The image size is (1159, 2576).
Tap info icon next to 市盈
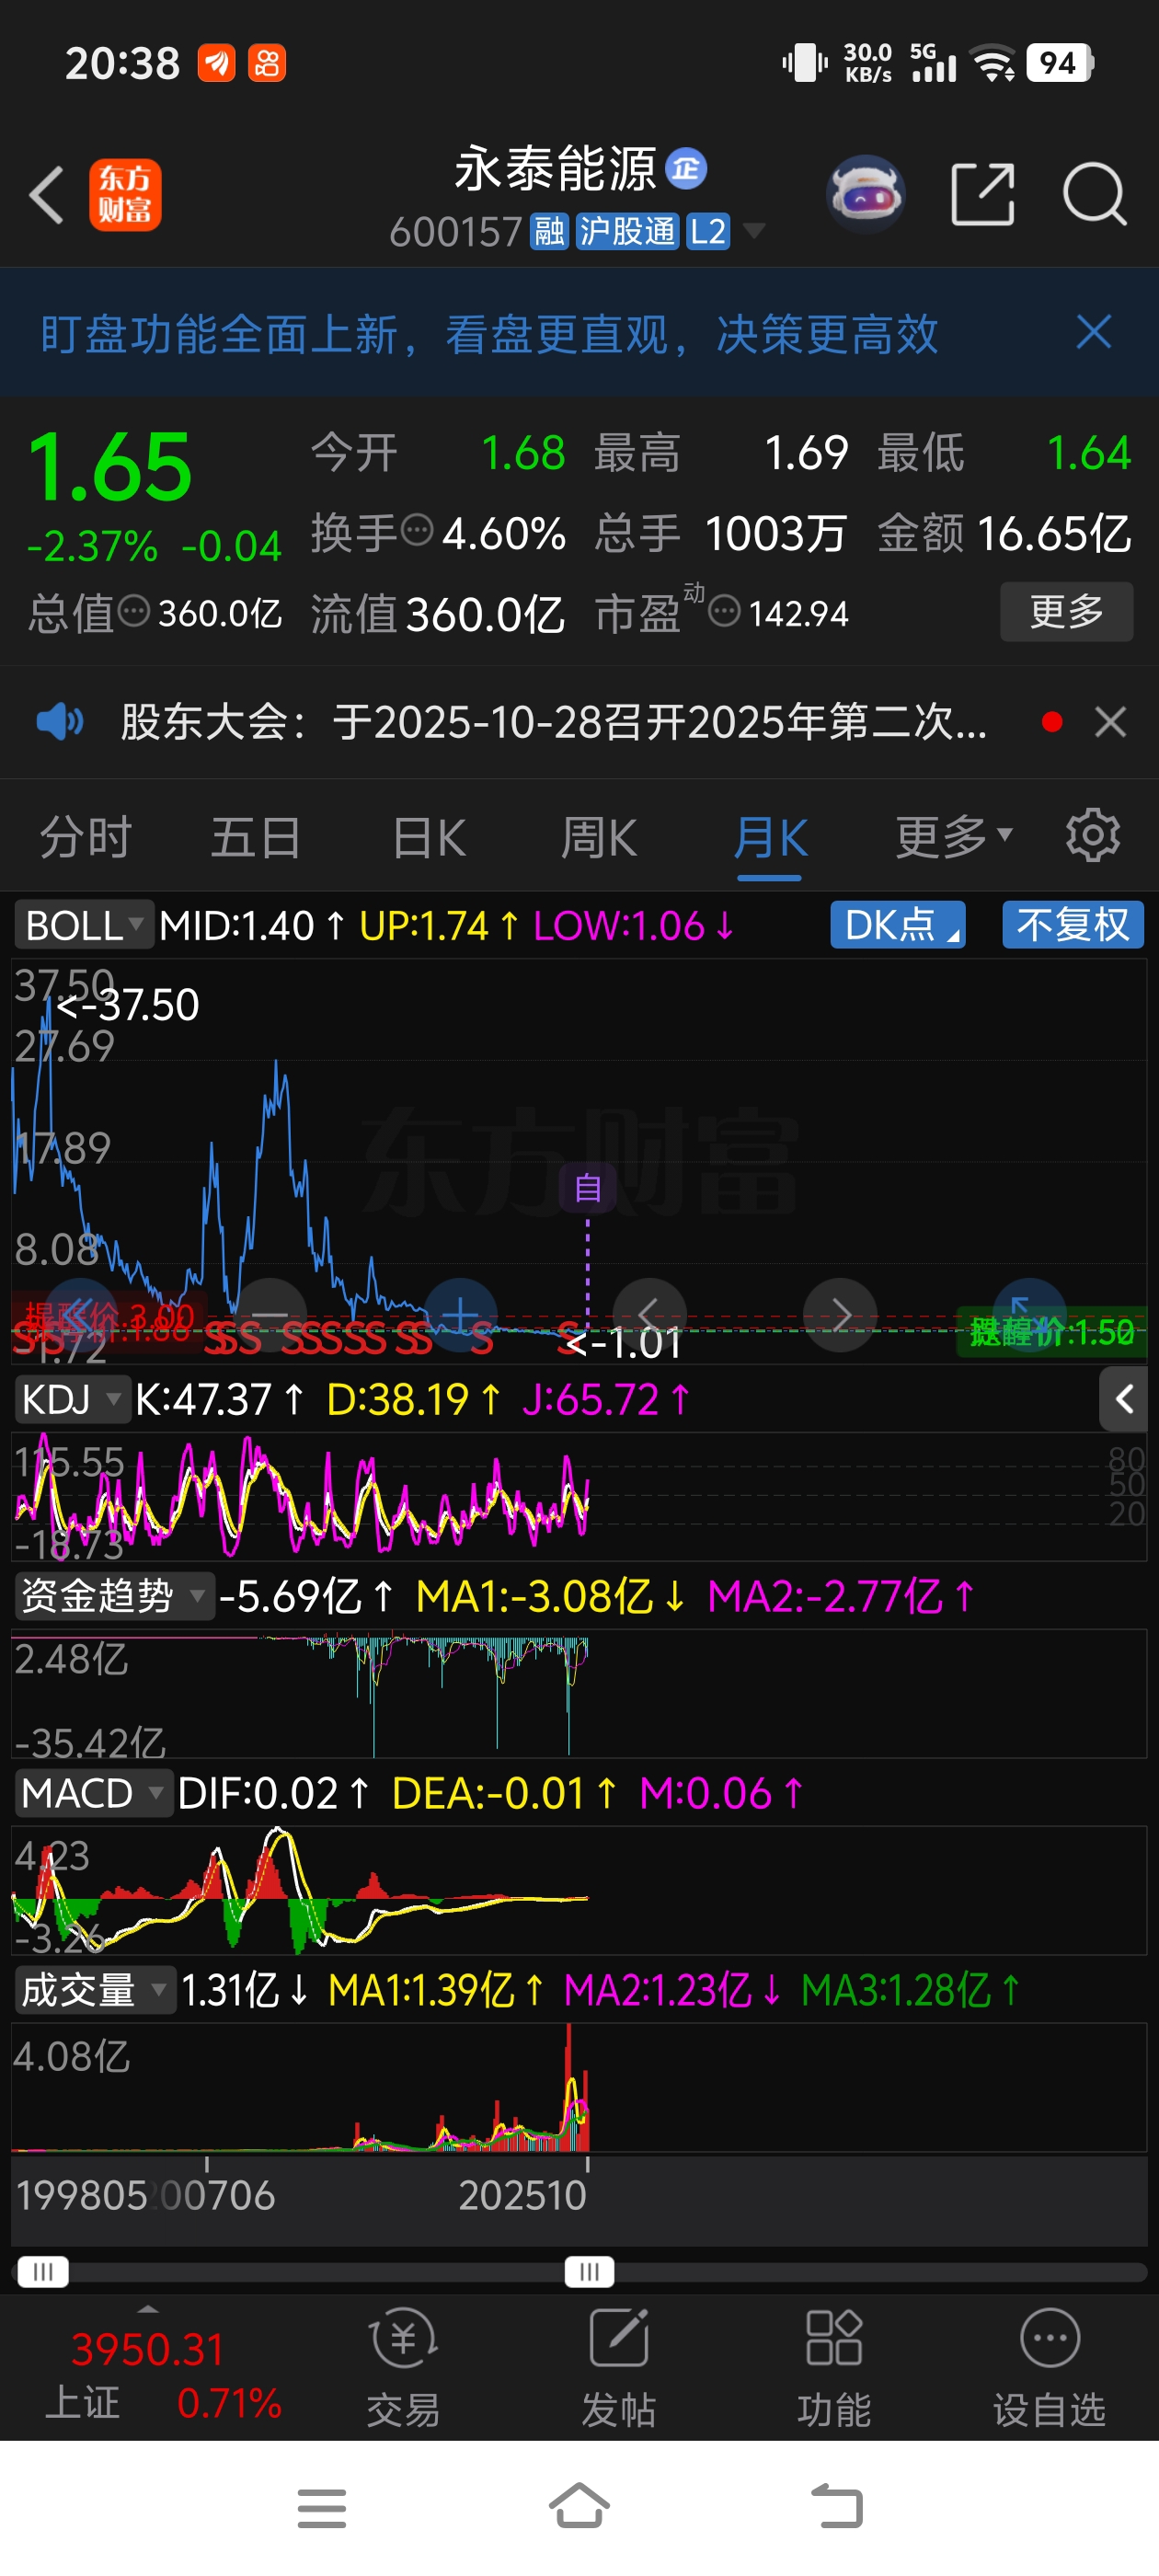click(x=725, y=610)
